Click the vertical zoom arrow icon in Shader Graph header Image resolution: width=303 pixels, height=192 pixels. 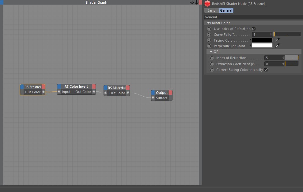point(196,2)
